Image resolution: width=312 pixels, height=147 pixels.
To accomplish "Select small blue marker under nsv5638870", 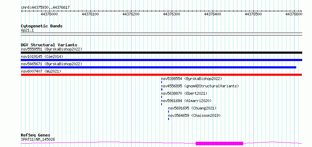I will pyautogui.click(x=162, y=97).
